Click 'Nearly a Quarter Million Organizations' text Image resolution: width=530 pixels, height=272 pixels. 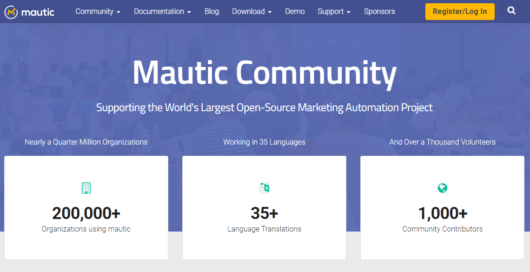click(x=86, y=142)
